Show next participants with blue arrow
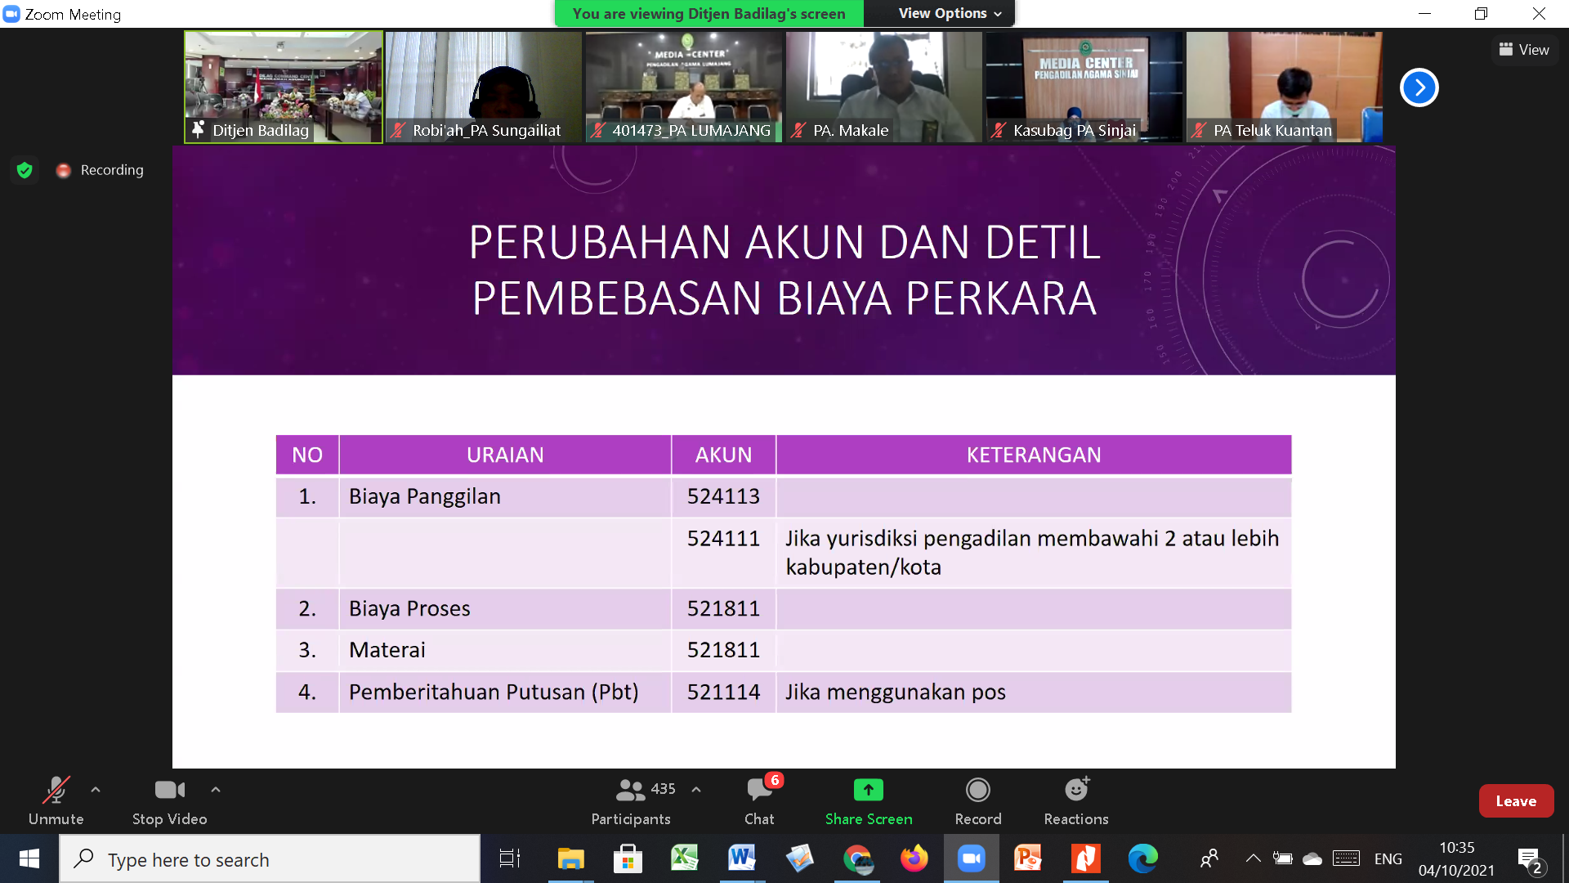1569x883 pixels. (x=1419, y=87)
